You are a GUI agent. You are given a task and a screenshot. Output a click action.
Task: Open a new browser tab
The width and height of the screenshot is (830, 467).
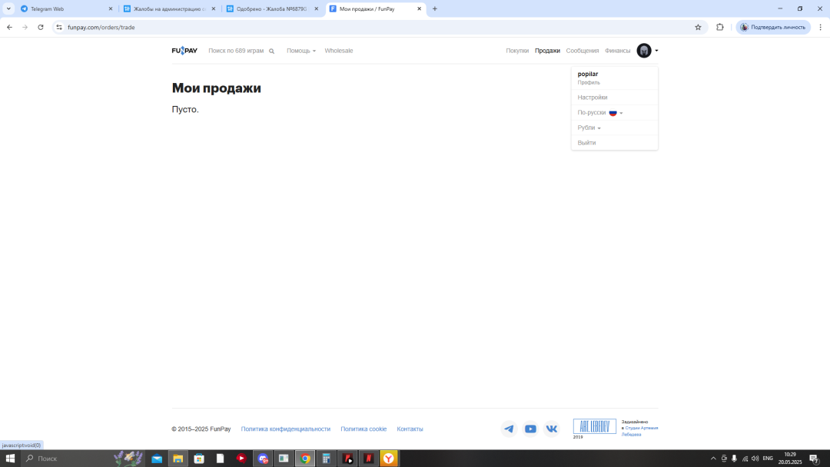(x=434, y=9)
